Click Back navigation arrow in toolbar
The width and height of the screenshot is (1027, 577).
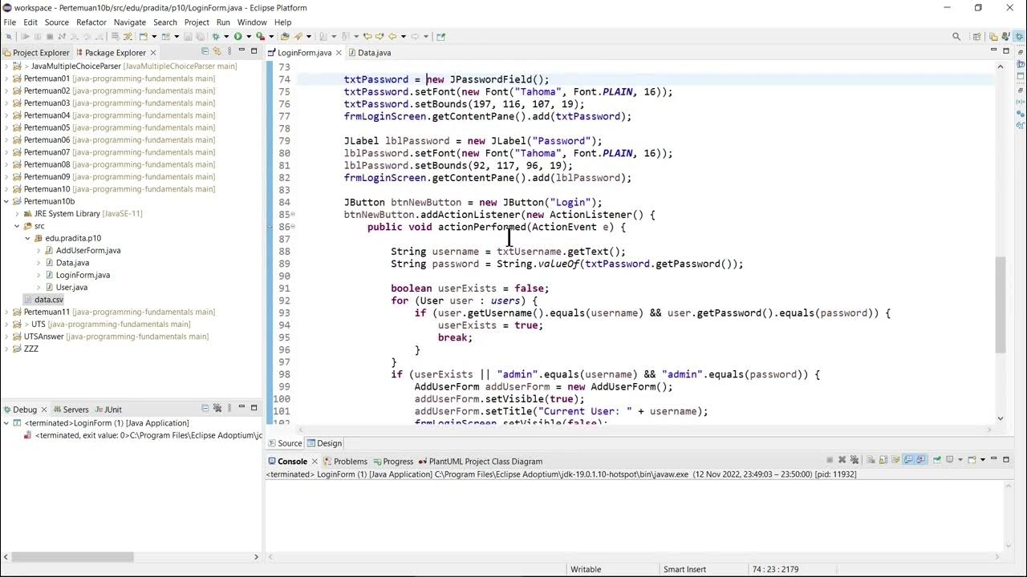tap(392, 36)
